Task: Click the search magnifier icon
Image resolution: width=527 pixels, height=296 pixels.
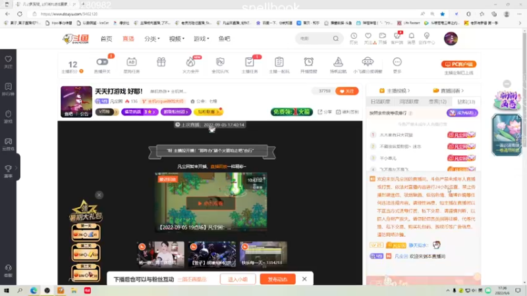Action: coord(336,39)
